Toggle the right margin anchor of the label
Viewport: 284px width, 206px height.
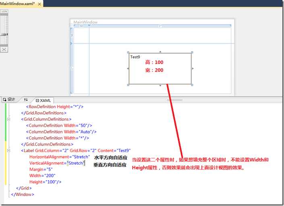(193, 68)
